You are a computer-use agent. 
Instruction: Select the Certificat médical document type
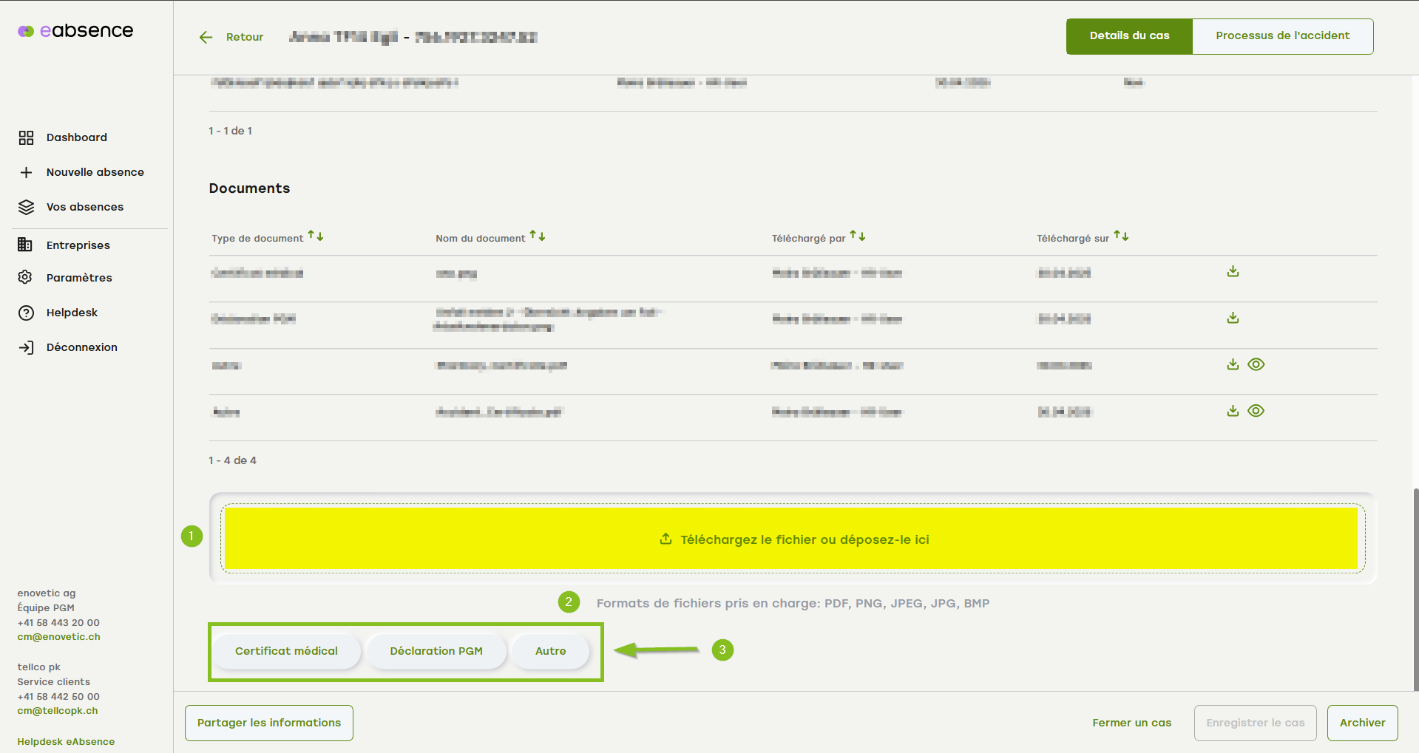(x=286, y=651)
